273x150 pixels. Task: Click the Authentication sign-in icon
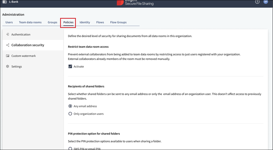7,34
